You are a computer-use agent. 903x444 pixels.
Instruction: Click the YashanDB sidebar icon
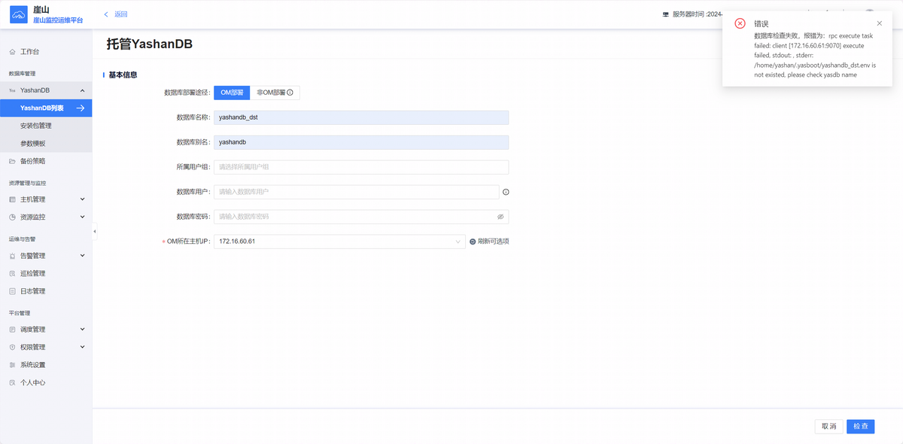click(x=12, y=90)
